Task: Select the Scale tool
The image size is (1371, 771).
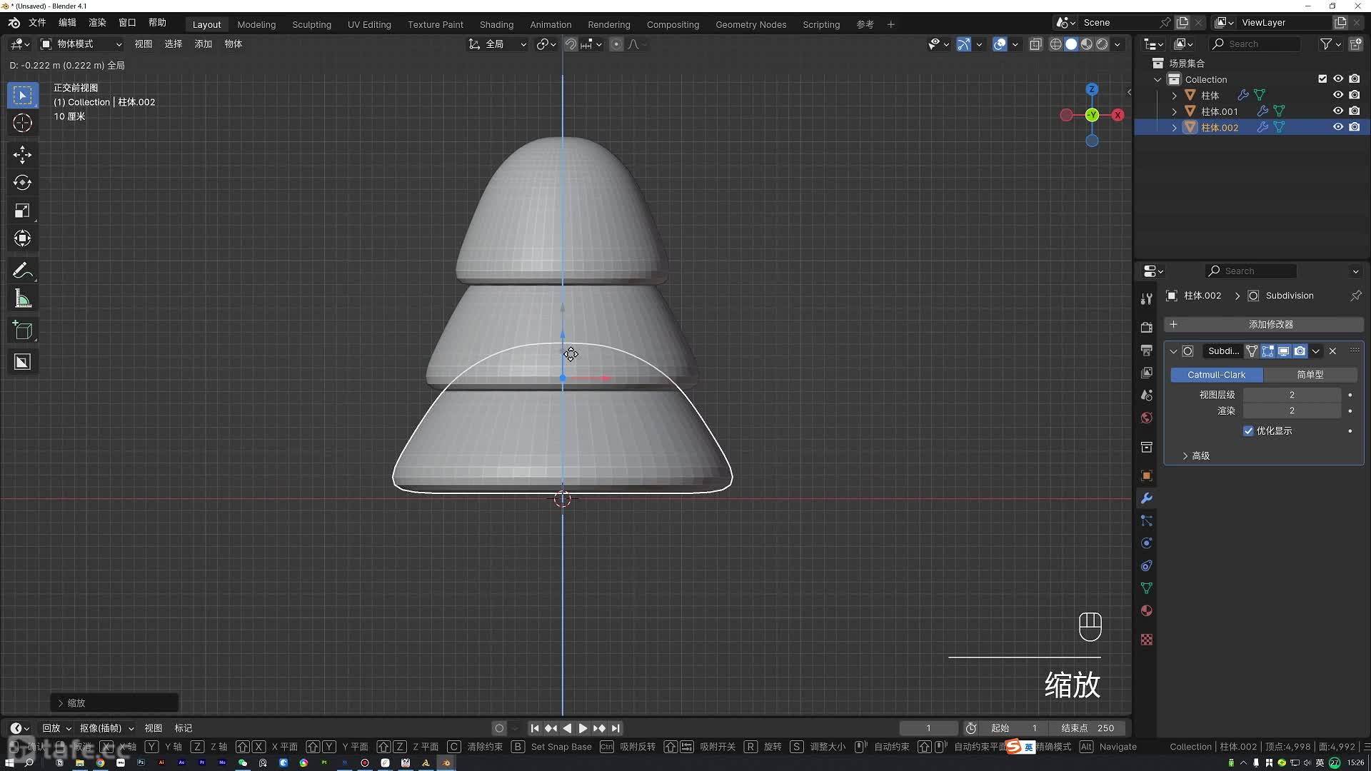Action: (x=22, y=211)
